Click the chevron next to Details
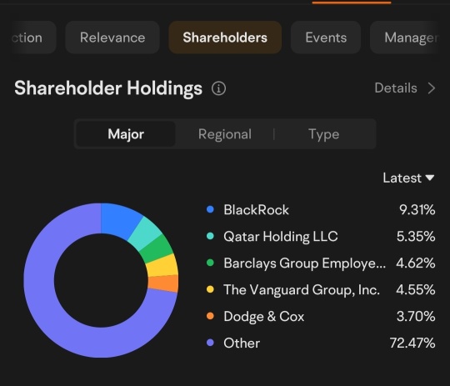The width and height of the screenshot is (450, 386). coord(432,88)
